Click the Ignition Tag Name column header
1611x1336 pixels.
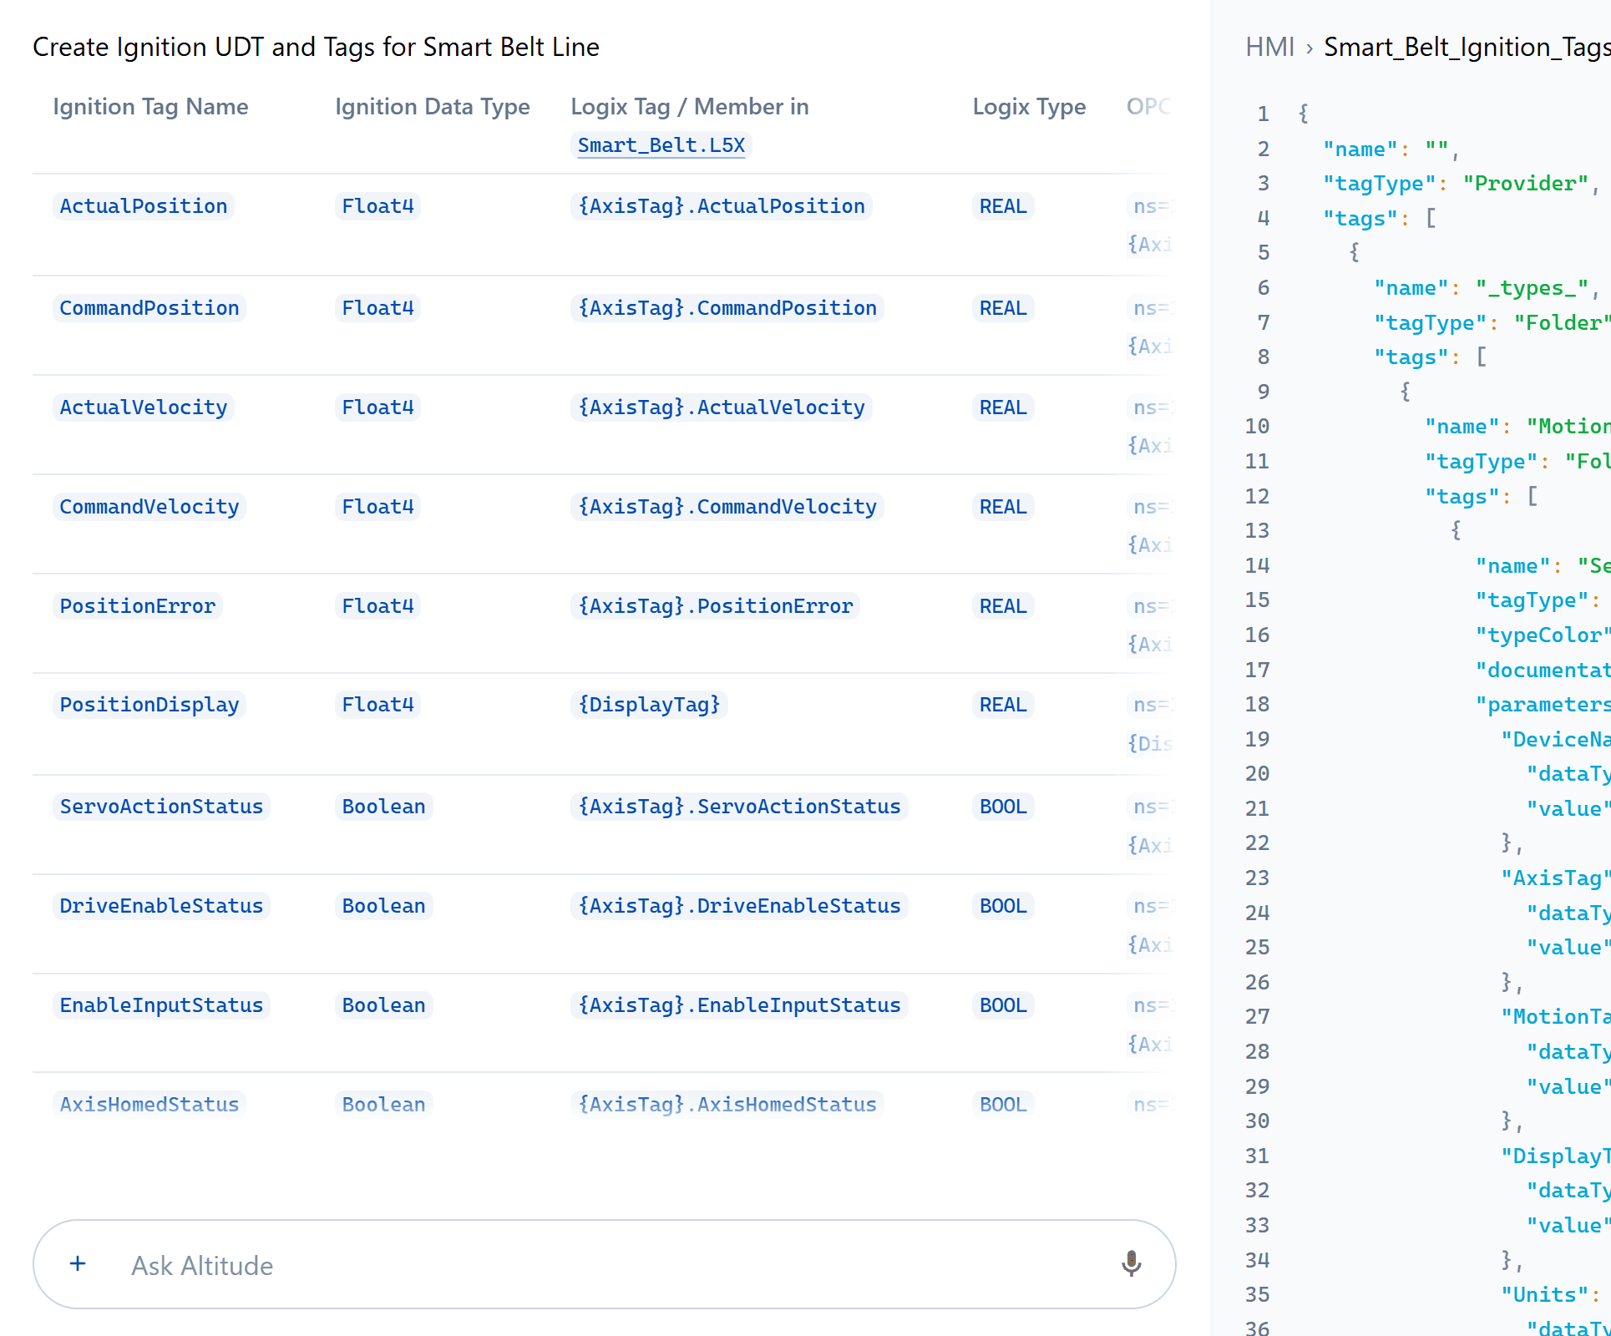point(150,107)
